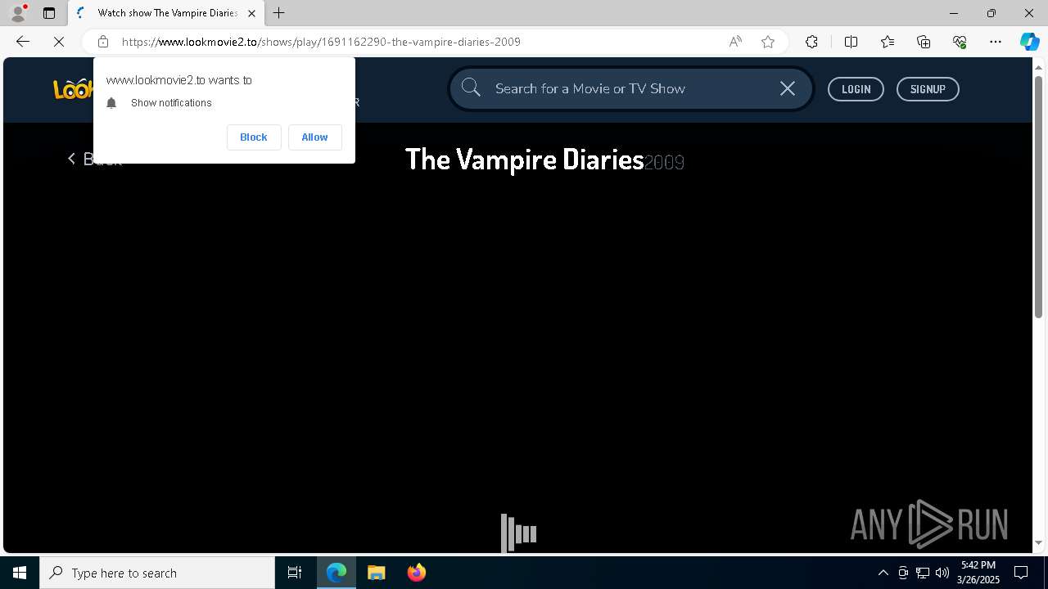Open tab actions menu
The height and width of the screenshot is (589, 1048).
tap(49, 13)
